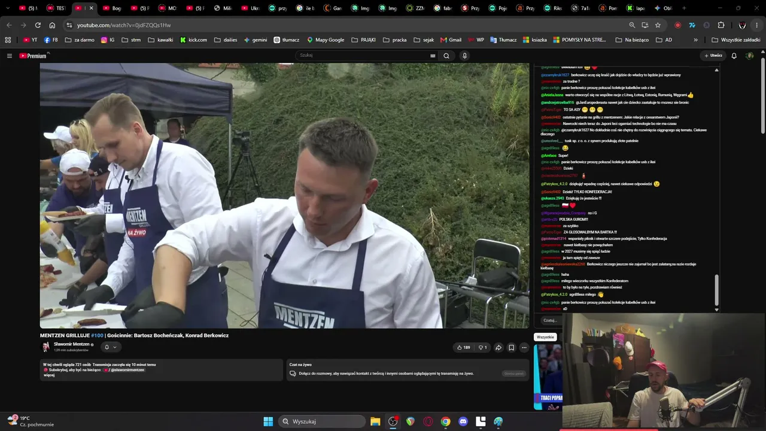Click the live chat scrollbar thumb

click(716, 290)
